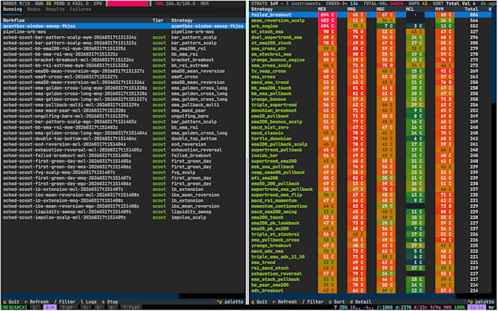Screen dimensions: 498x311
Task: Open the Results tab
Action: click(x=55, y=10)
